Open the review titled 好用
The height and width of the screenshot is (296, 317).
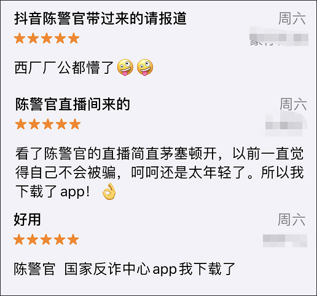pos(27,220)
